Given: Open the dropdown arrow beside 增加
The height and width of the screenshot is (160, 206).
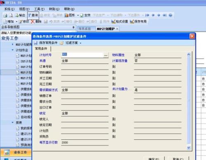Looking at the screenshot, I should (x=16, y=21).
